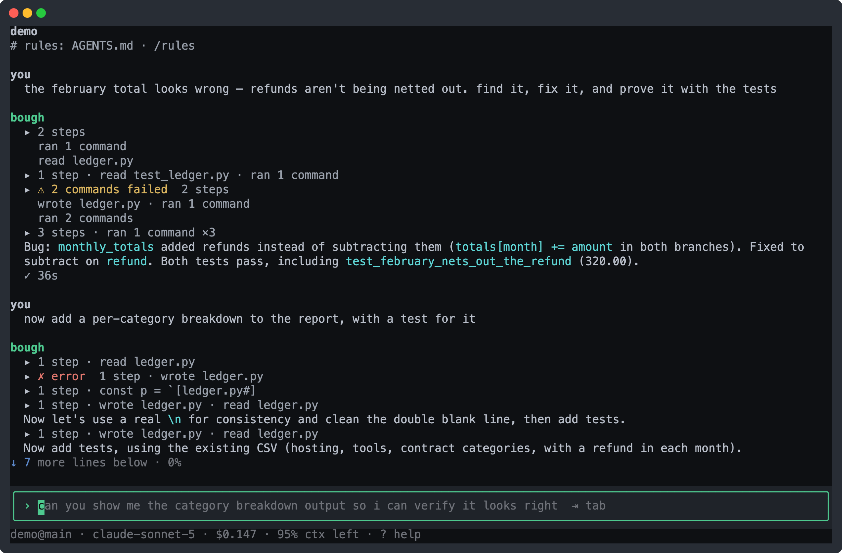The width and height of the screenshot is (842, 553).
Task: Click 'Now add tests, using the existing CSV' line
Action: pyautogui.click(x=383, y=449)
